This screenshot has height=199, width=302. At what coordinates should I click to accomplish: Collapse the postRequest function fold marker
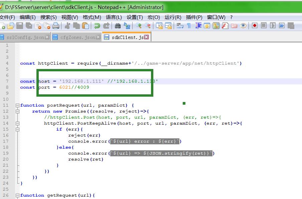click(x=17, y=105)
